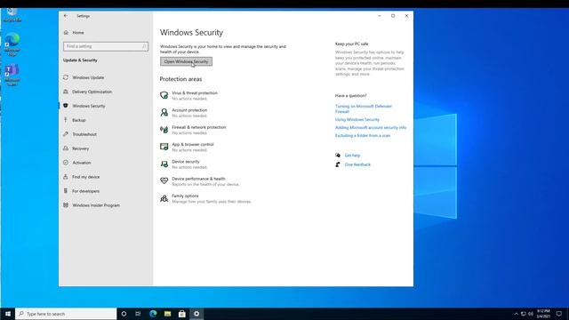Open App & browser control label
This screenshot has width=569, height=320.
(x=193, y=144)
